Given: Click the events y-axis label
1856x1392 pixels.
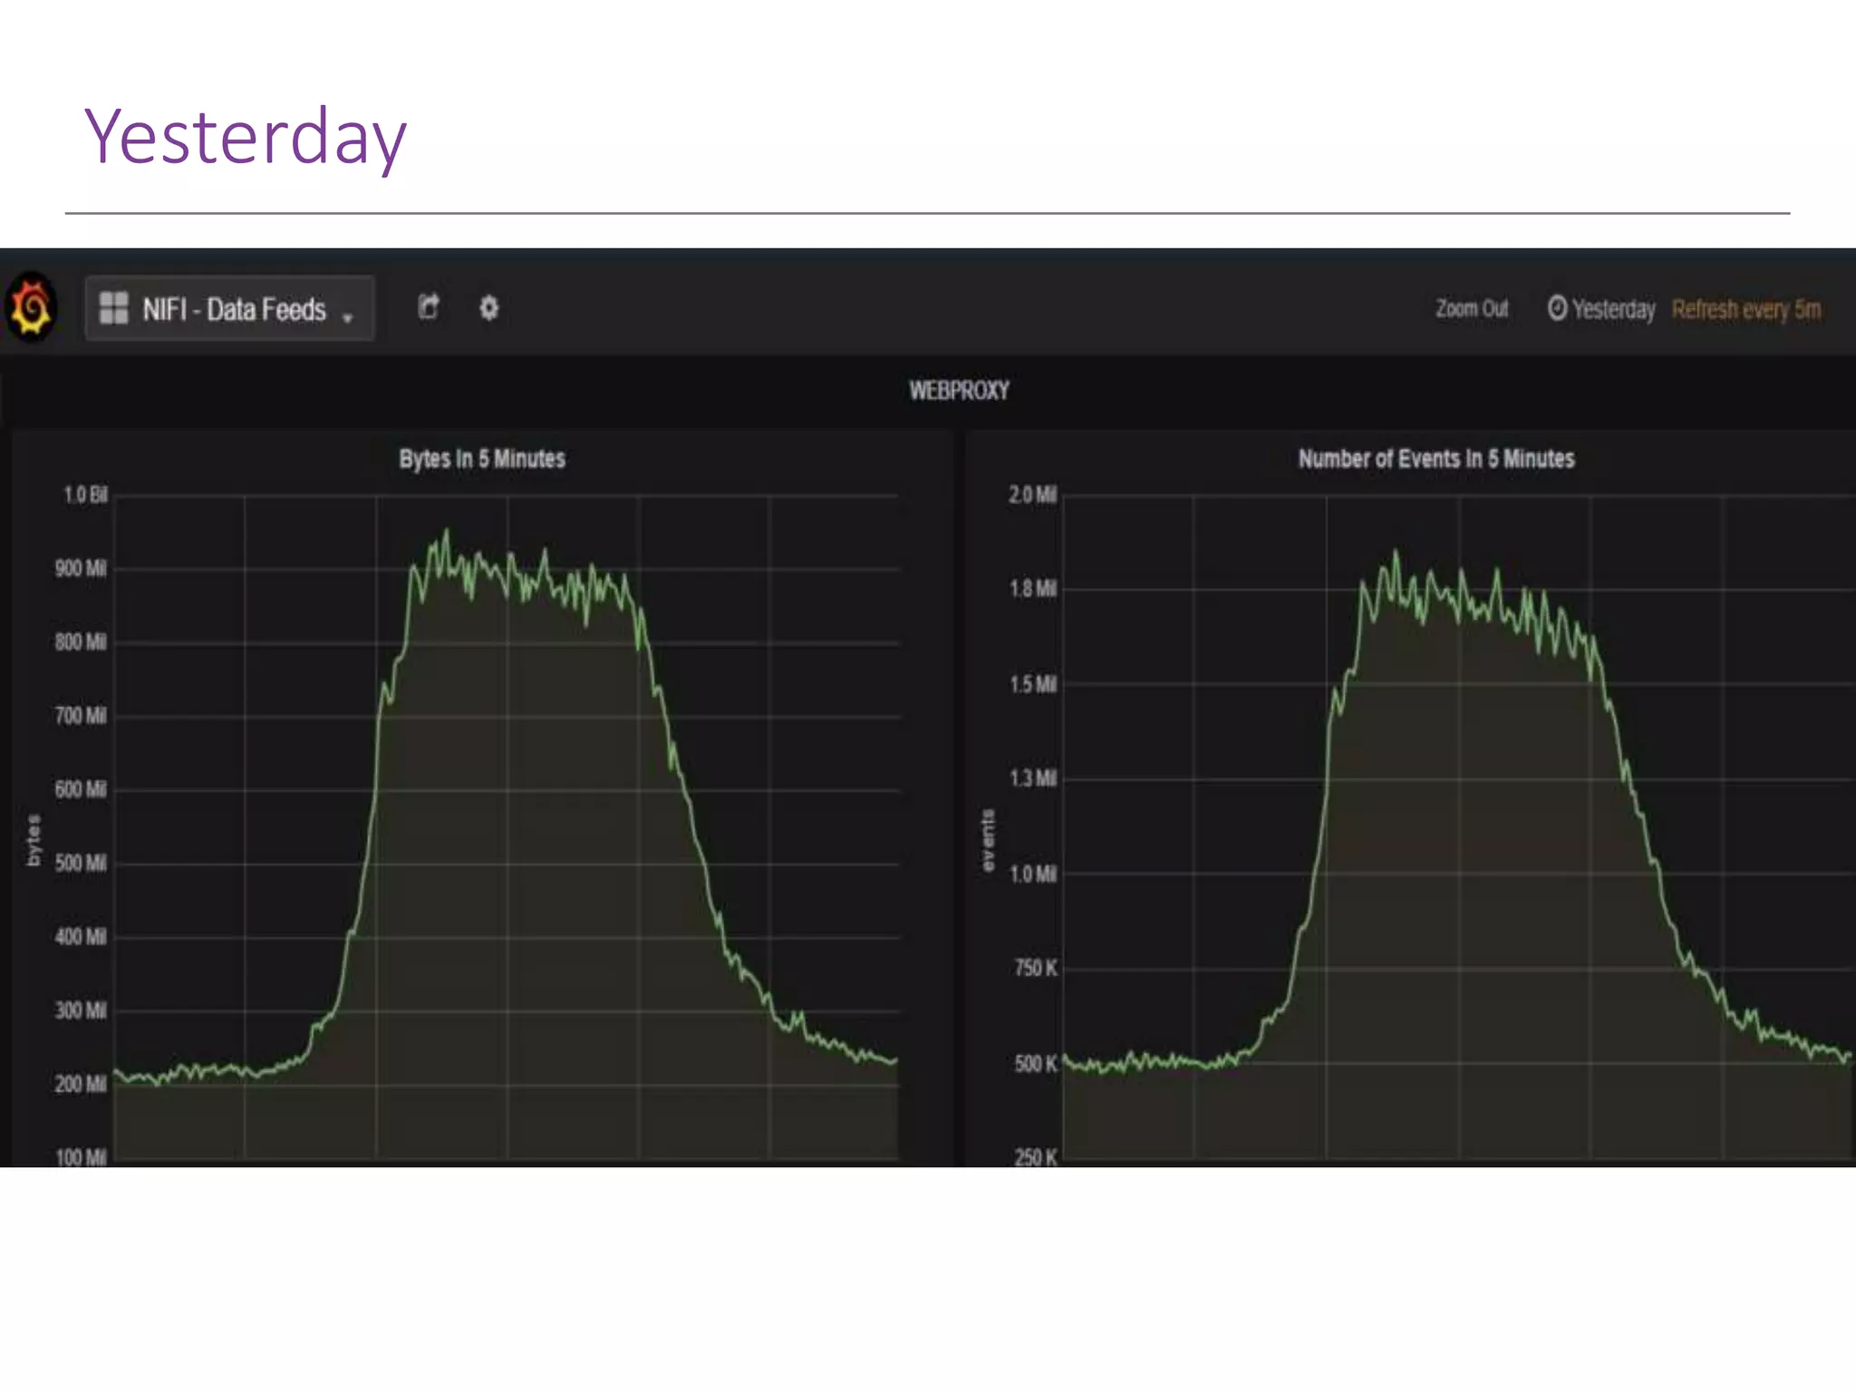Looking at the screenshot, I should click(x=988, y=840).
